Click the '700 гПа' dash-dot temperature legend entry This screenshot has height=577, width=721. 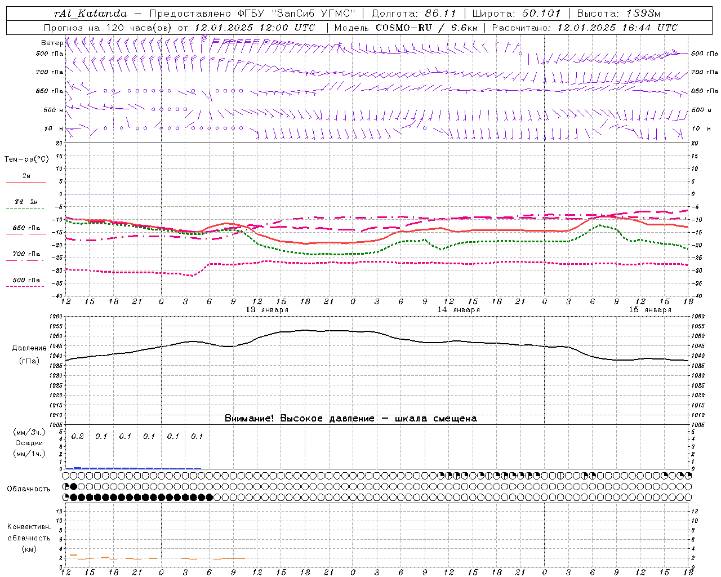point(26,254)
